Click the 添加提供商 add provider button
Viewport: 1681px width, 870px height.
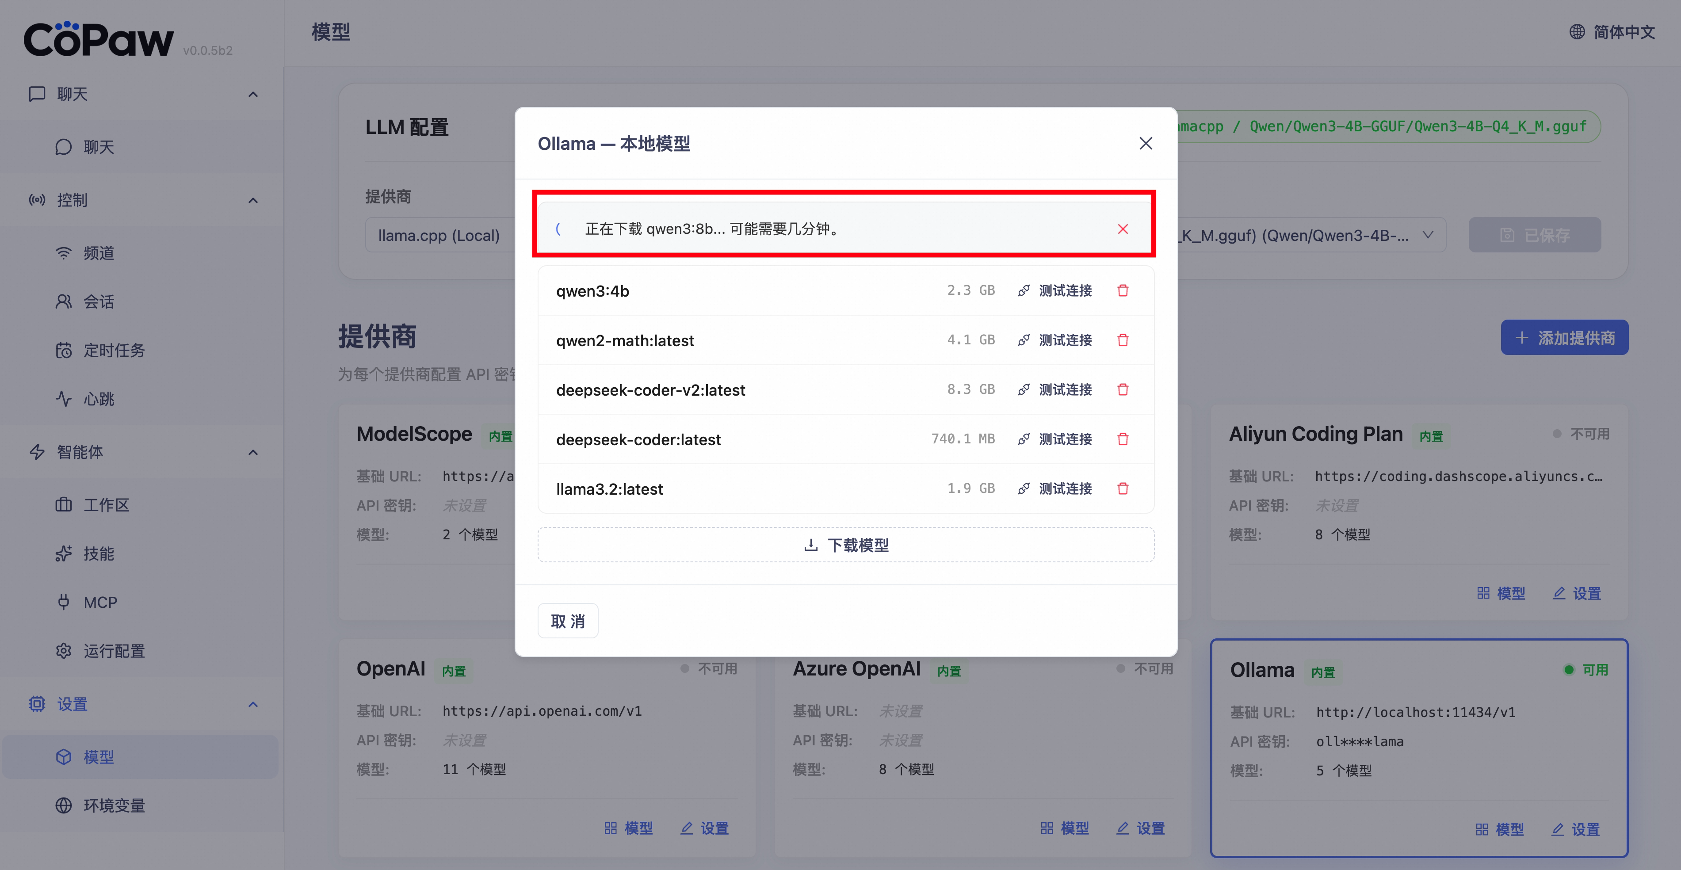click(x=1564, y=338)
